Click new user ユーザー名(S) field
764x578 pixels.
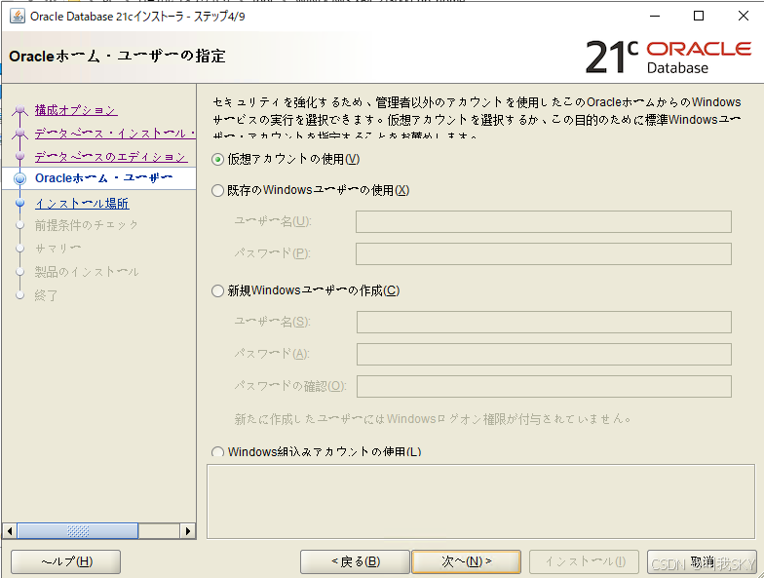click(x=544, y=322)
